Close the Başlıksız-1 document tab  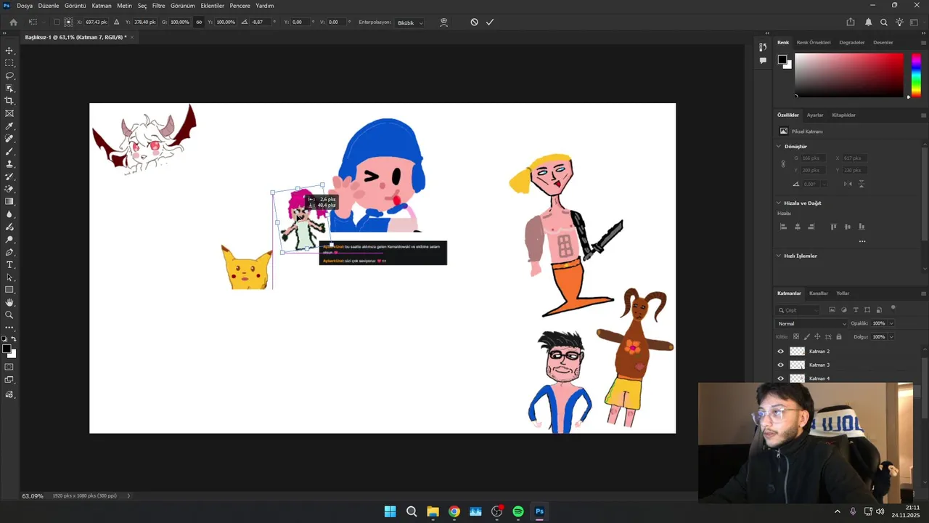coord(132,37)
